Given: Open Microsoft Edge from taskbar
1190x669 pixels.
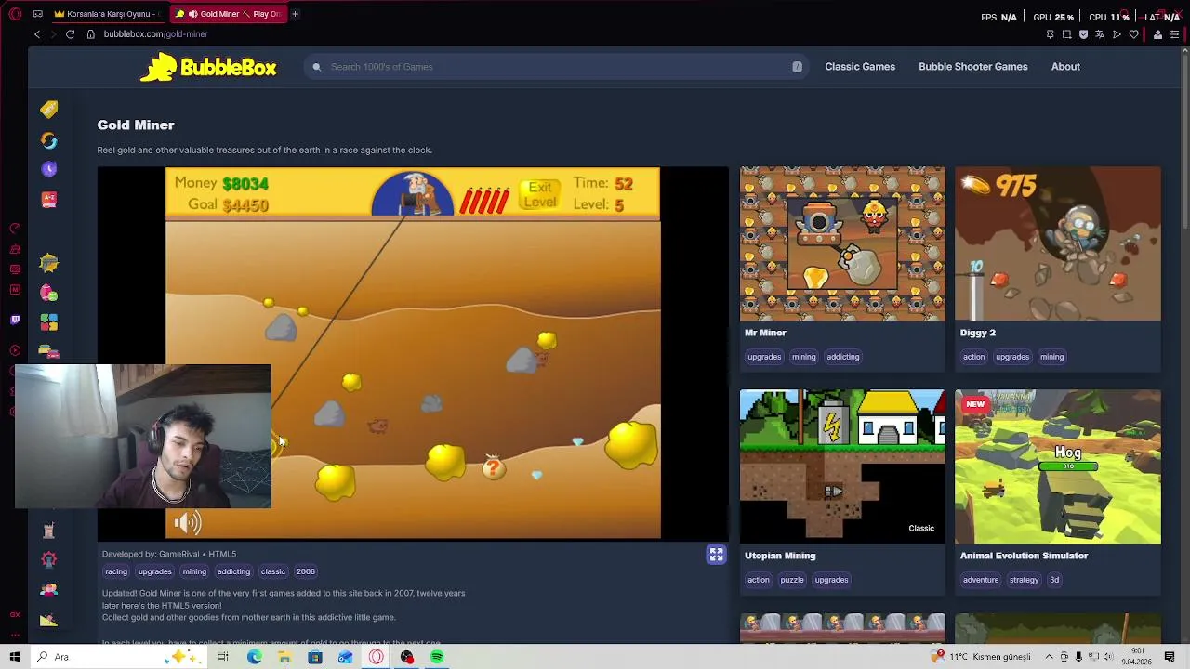Looking at the screenshot, I should 254,657.
